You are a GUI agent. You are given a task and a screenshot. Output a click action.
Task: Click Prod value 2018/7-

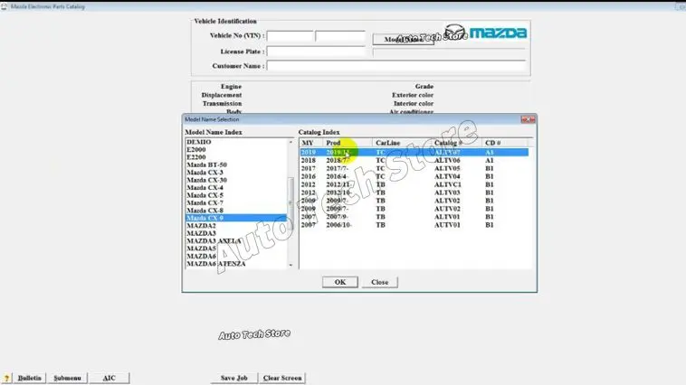[338, 160]
